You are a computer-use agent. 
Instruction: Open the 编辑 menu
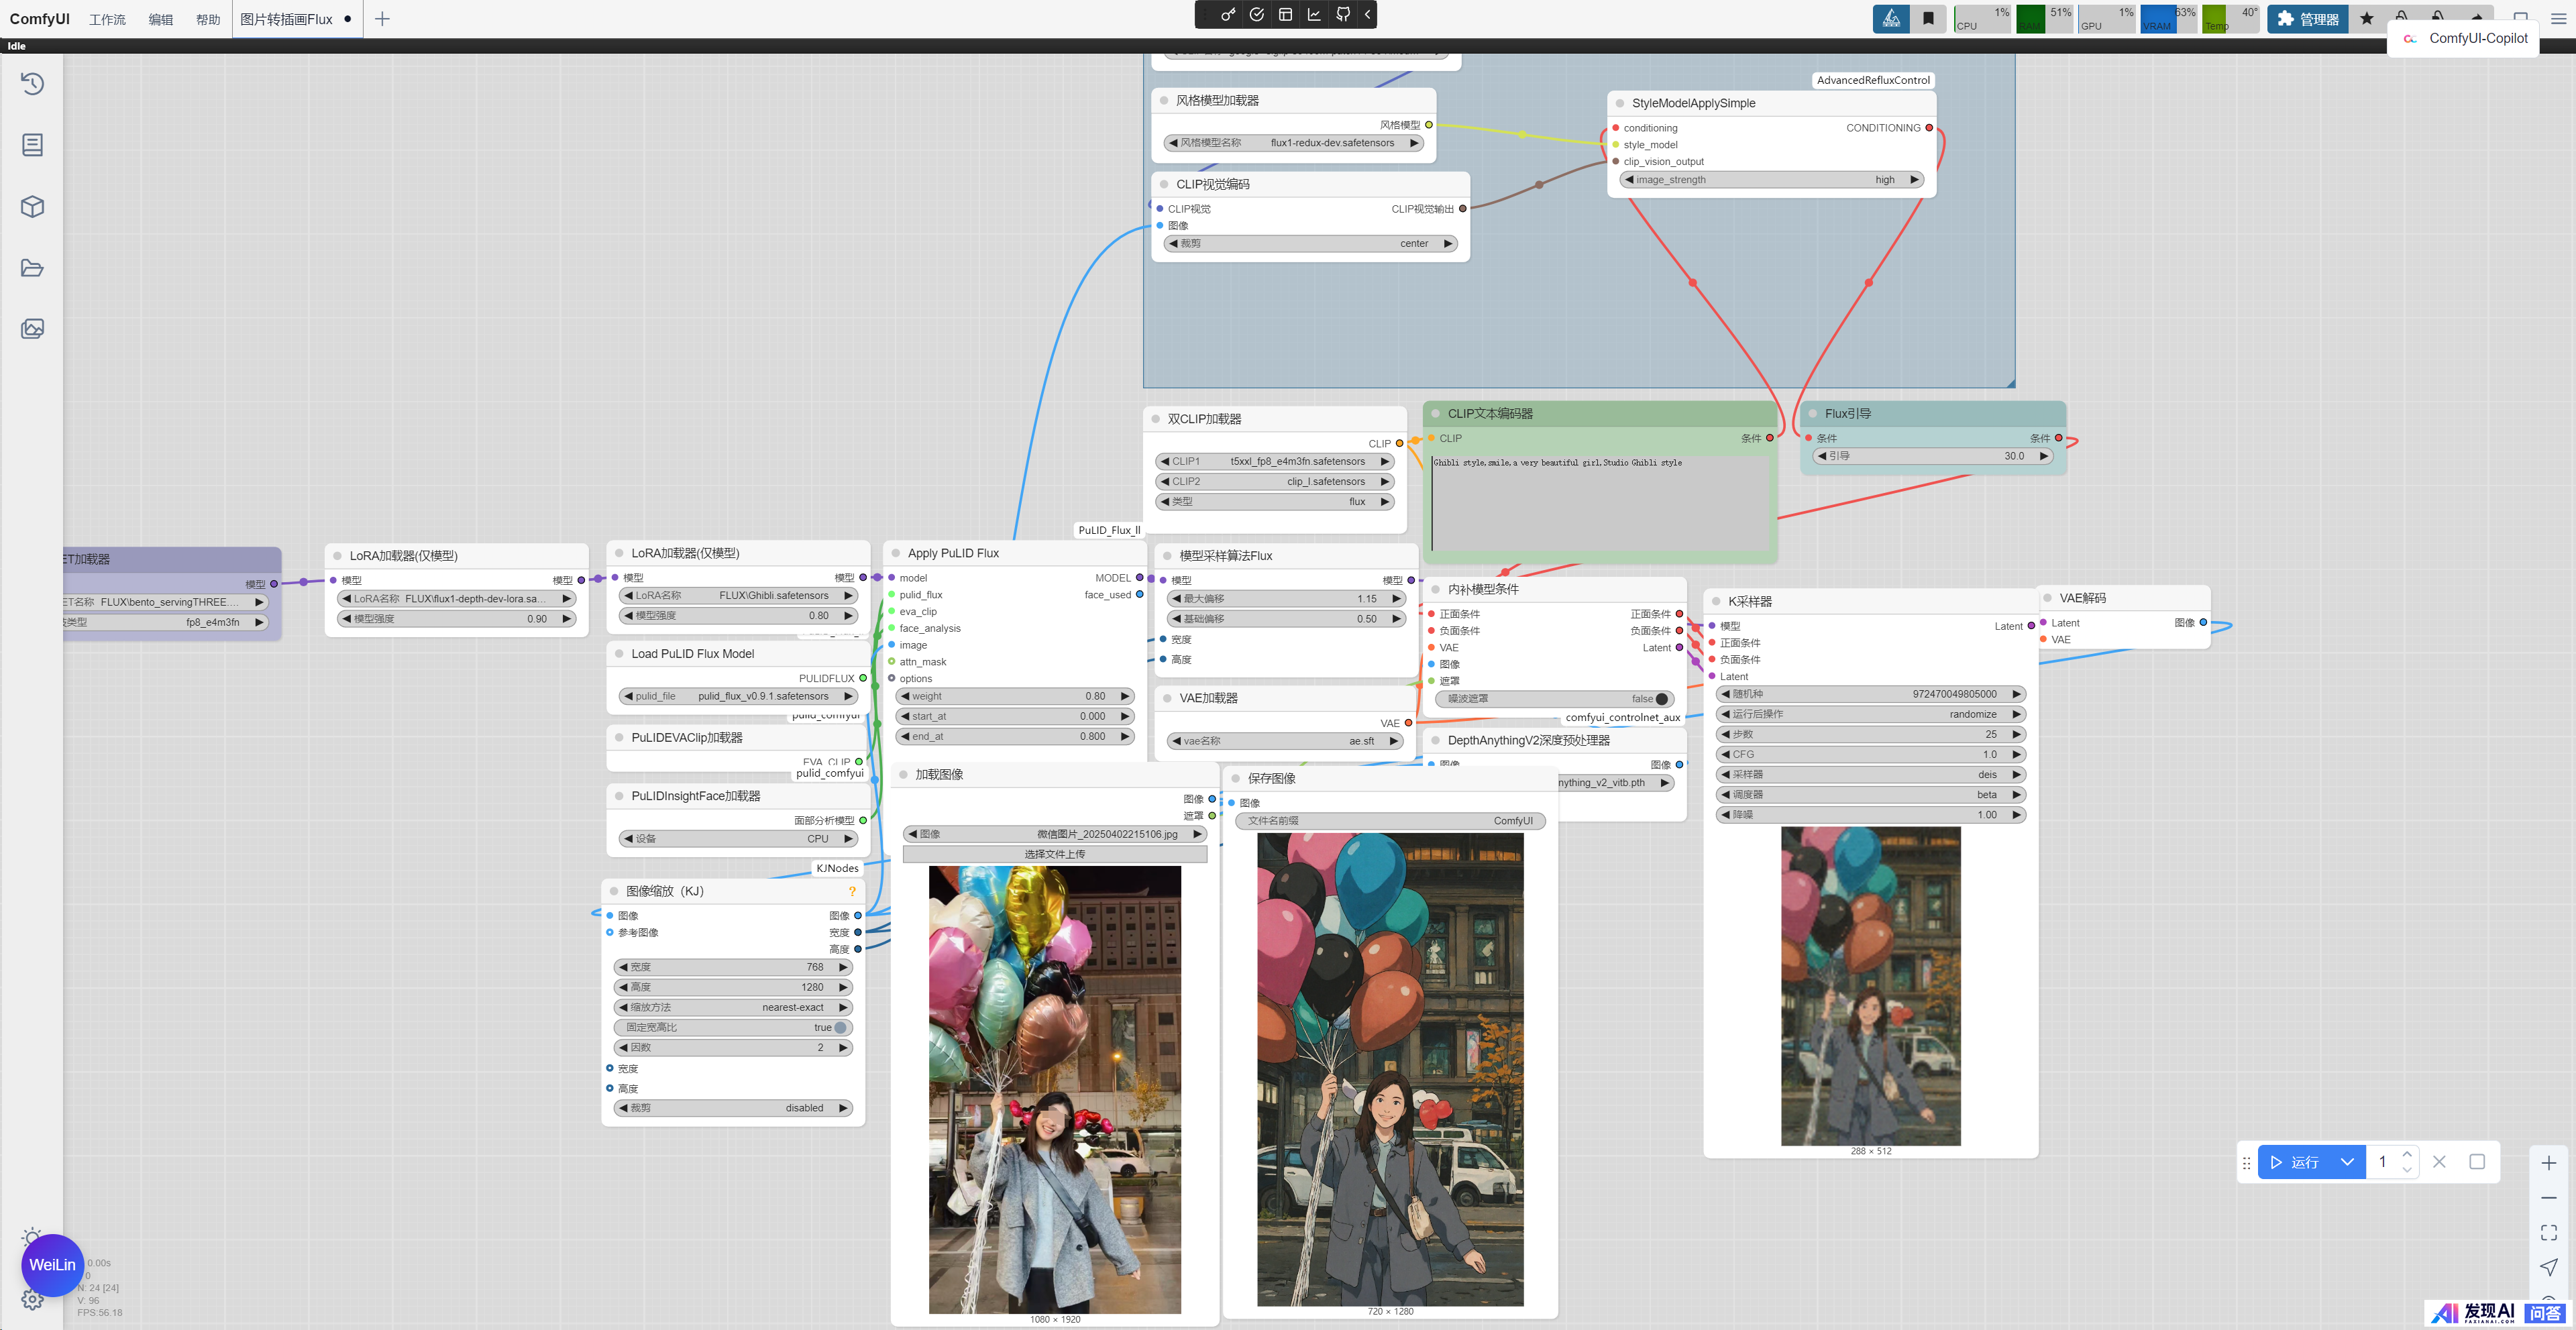click(160, 20)
